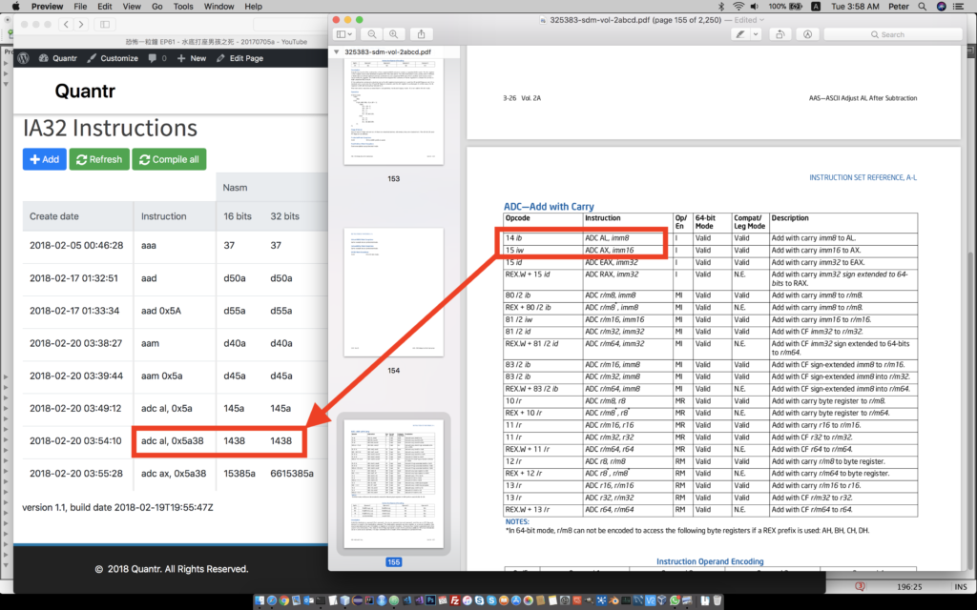The height and width of the screenshot is (610, 977).
Task: Open the Trash in the Dock
Action: click(717, 600)
